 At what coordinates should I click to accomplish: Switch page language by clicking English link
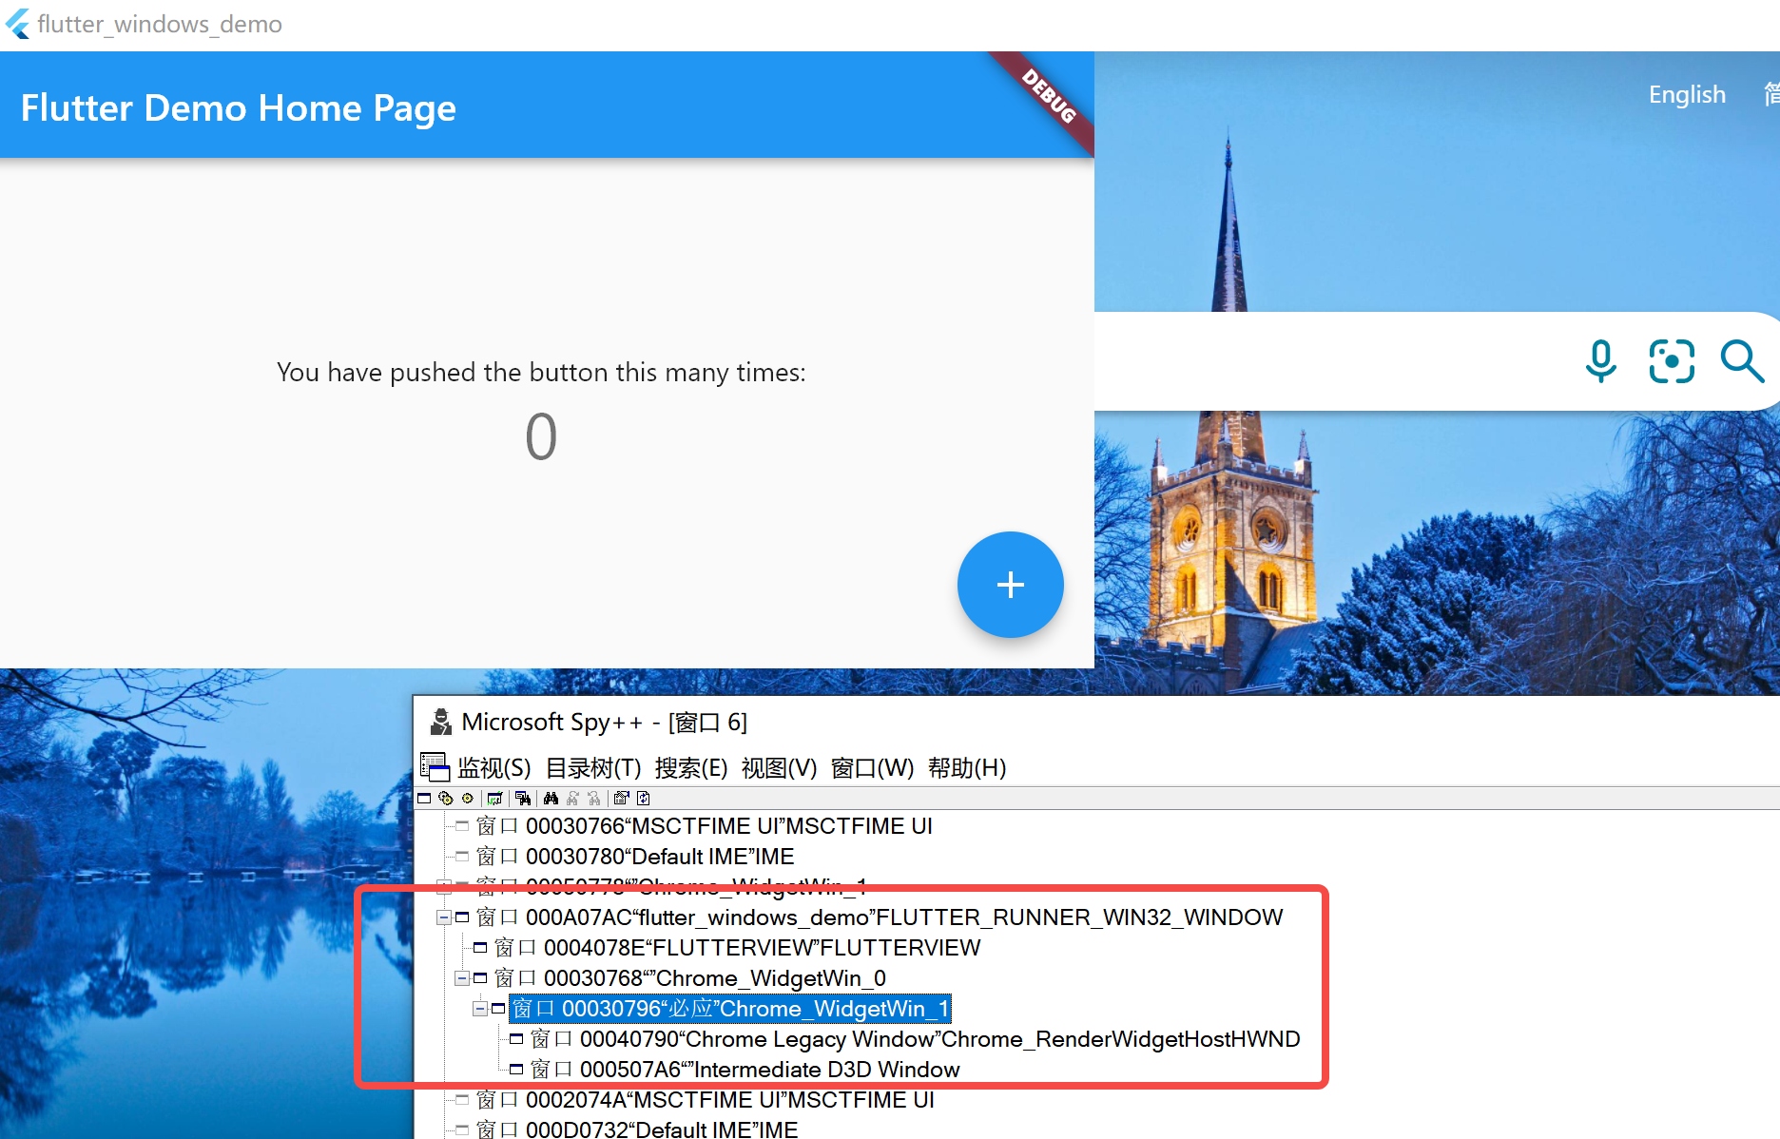coord(1687,94)
